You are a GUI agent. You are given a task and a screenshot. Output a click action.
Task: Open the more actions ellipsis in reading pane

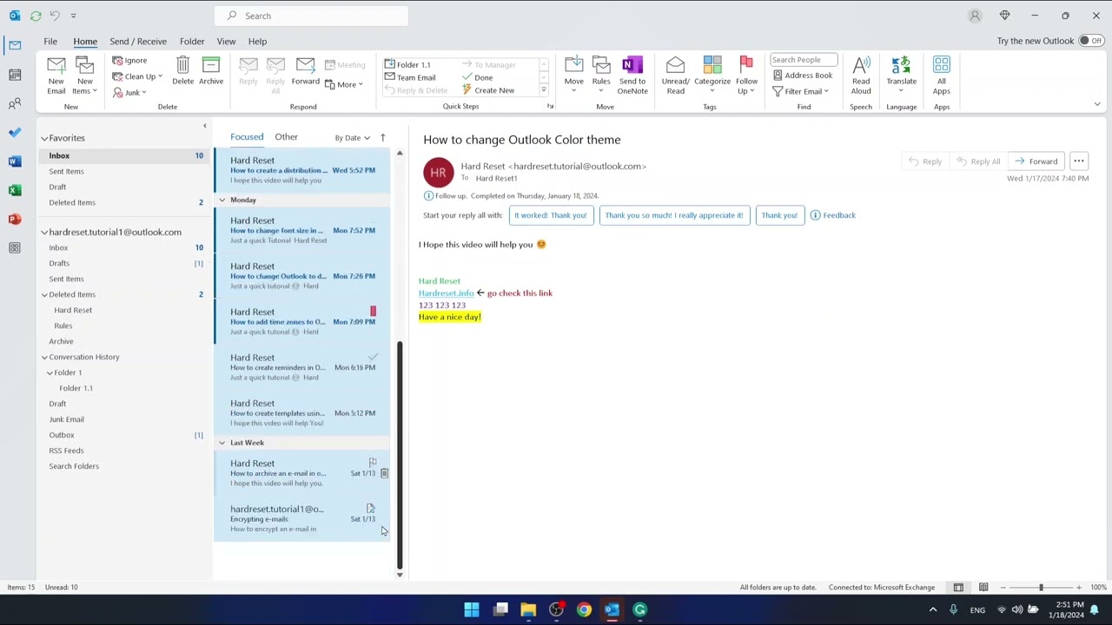pos(1079,161)
